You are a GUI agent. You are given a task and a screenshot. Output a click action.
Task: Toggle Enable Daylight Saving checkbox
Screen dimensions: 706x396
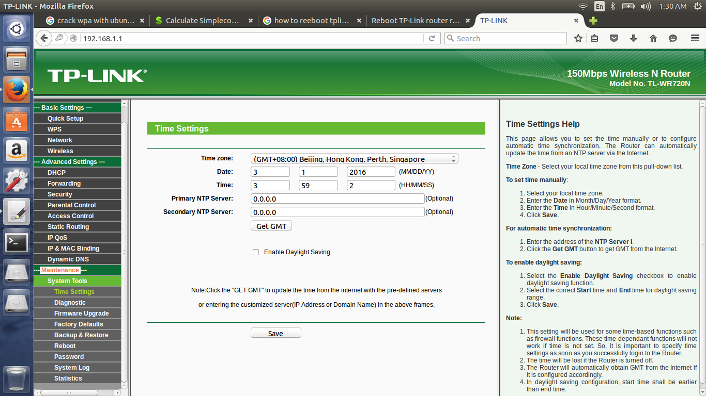click(x=256, y=252)
